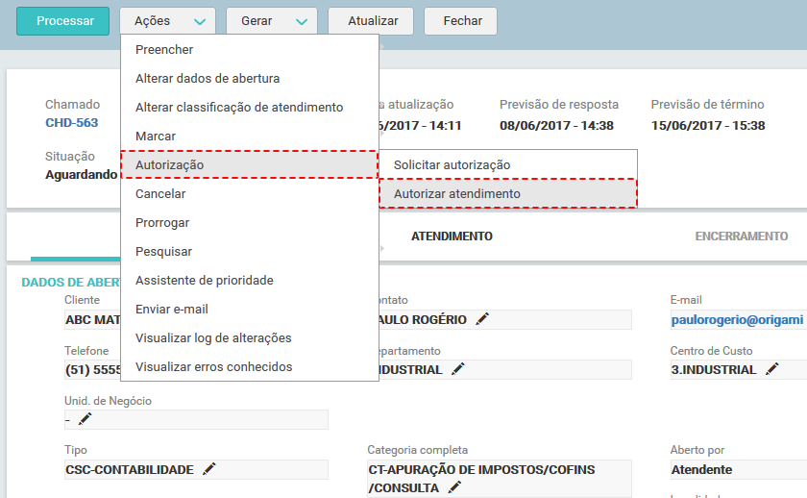Choose Alterar classificação de atendimento
This screenshot has height=498, width=807.
pos(250,107)
